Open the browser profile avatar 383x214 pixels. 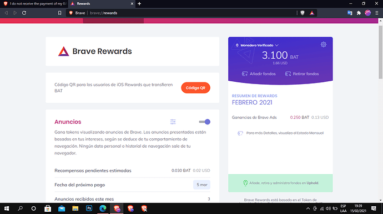(x=368, y=13)
